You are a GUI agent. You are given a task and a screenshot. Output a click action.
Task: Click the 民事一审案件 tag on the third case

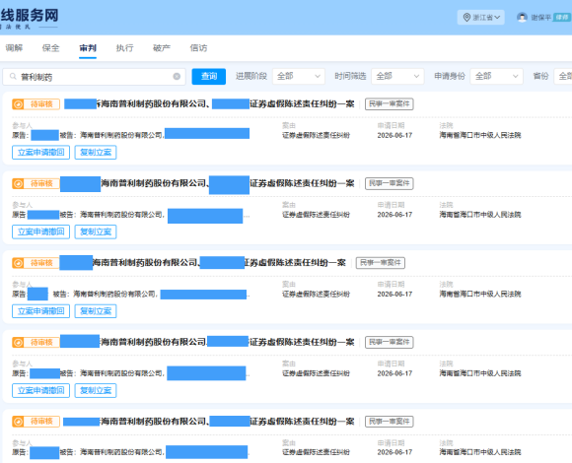pyautogui.click(x=381, y=263)
